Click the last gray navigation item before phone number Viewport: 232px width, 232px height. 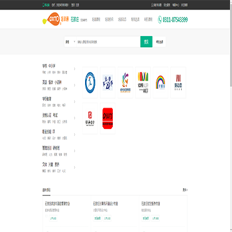[x=148, y=19]
